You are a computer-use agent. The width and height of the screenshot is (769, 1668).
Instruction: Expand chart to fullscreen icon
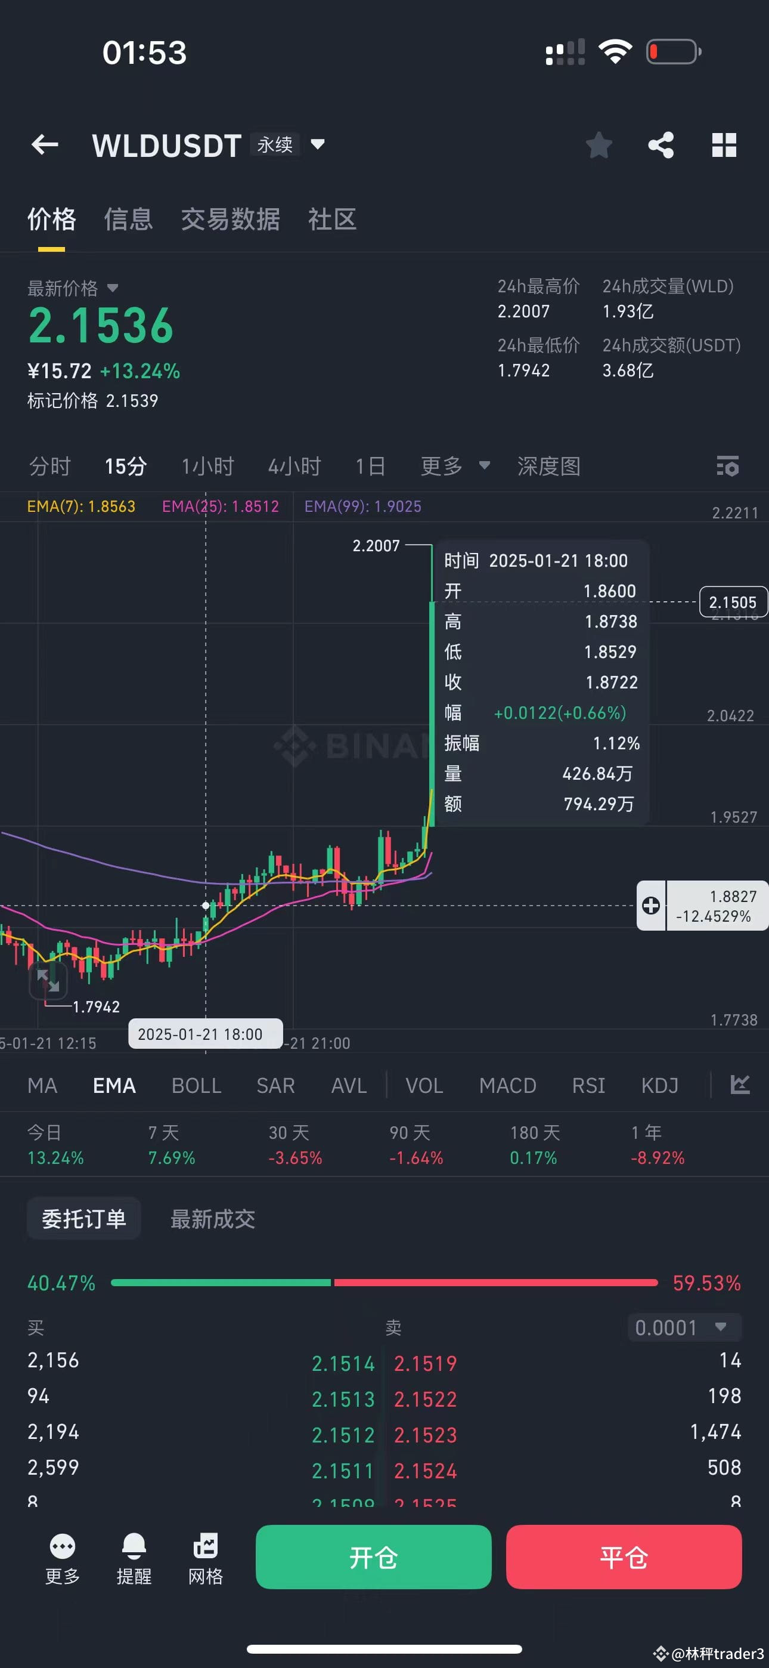coord(48,980)
